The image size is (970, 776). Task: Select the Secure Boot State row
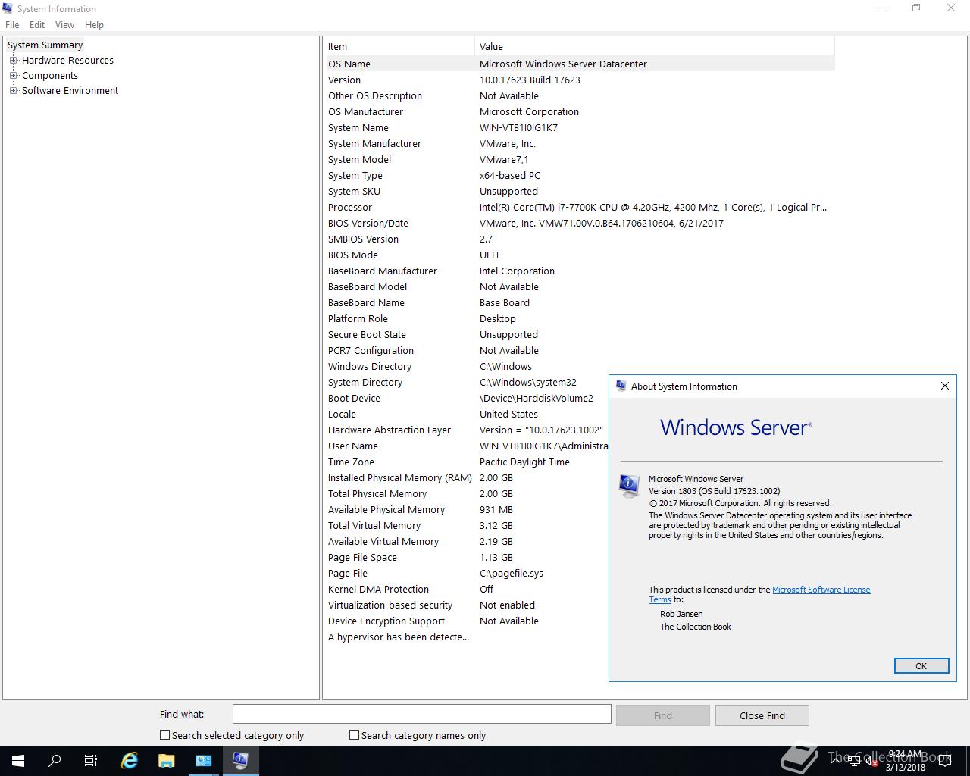[x=580, y=334]
